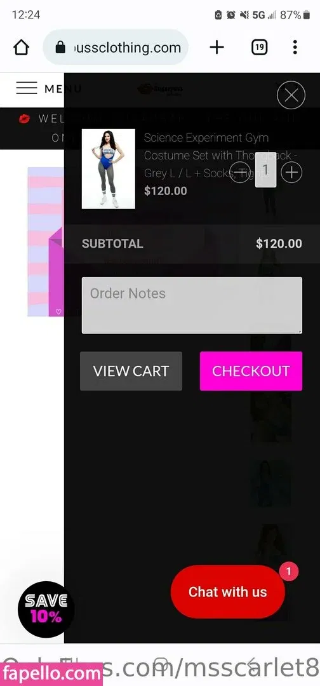Viewport: 320px width, 686px height.
Task: Decrease item quantity with minus
Action: [239, 172]
